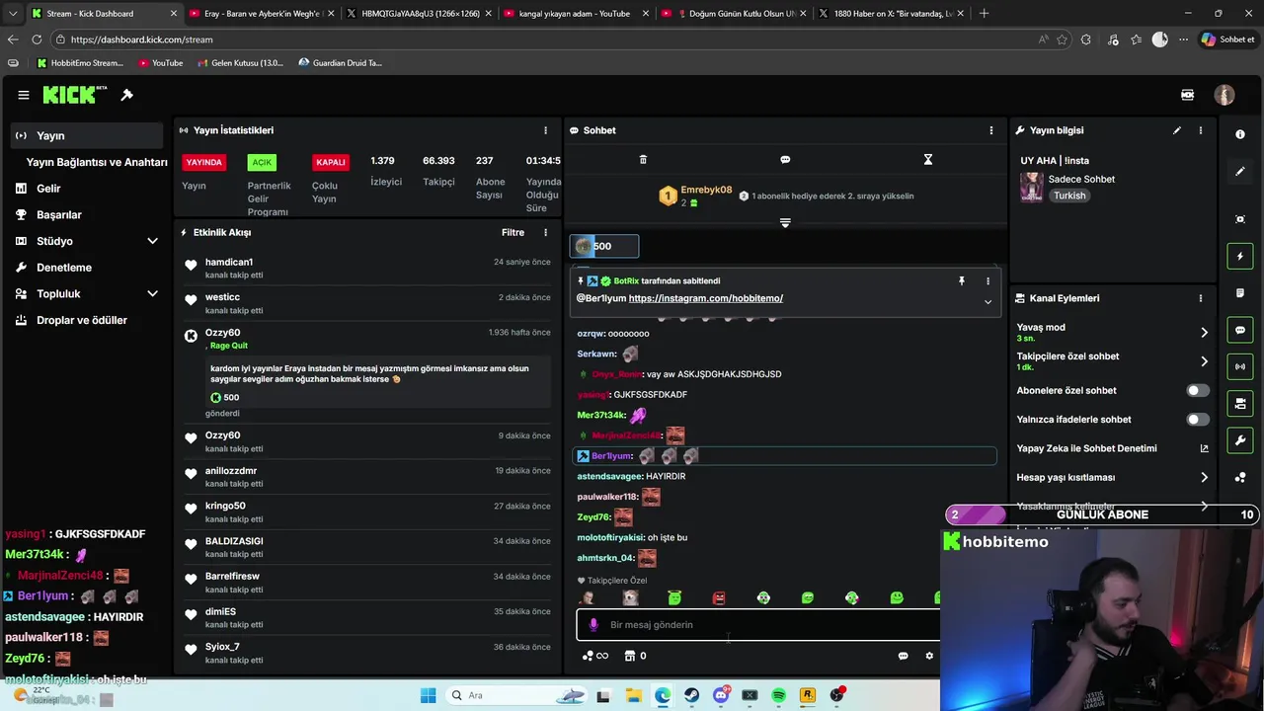Click the browser address bar URL
The image size is (1264, 711).
pyautogui.click(x=142, y=39)
